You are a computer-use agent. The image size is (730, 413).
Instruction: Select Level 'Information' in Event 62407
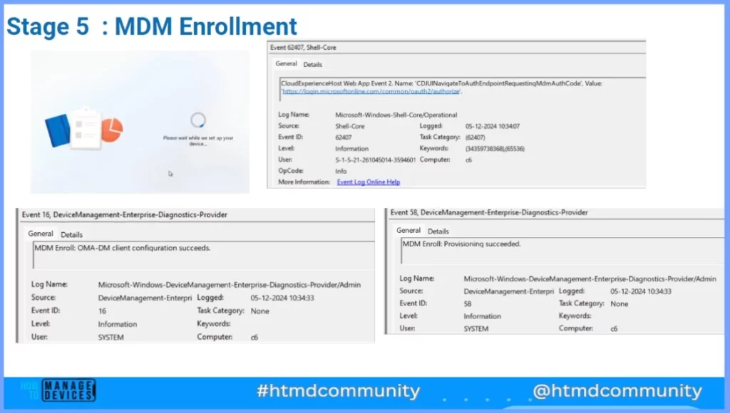point(351,149)
